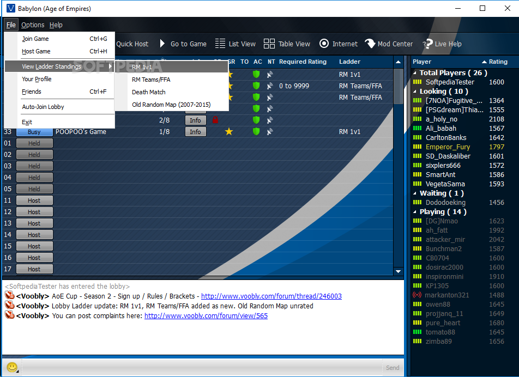Click the NT satellite icon in POOPOO's Game row
The width and height of the screenshot is (519, 377).
coord(270,132)
